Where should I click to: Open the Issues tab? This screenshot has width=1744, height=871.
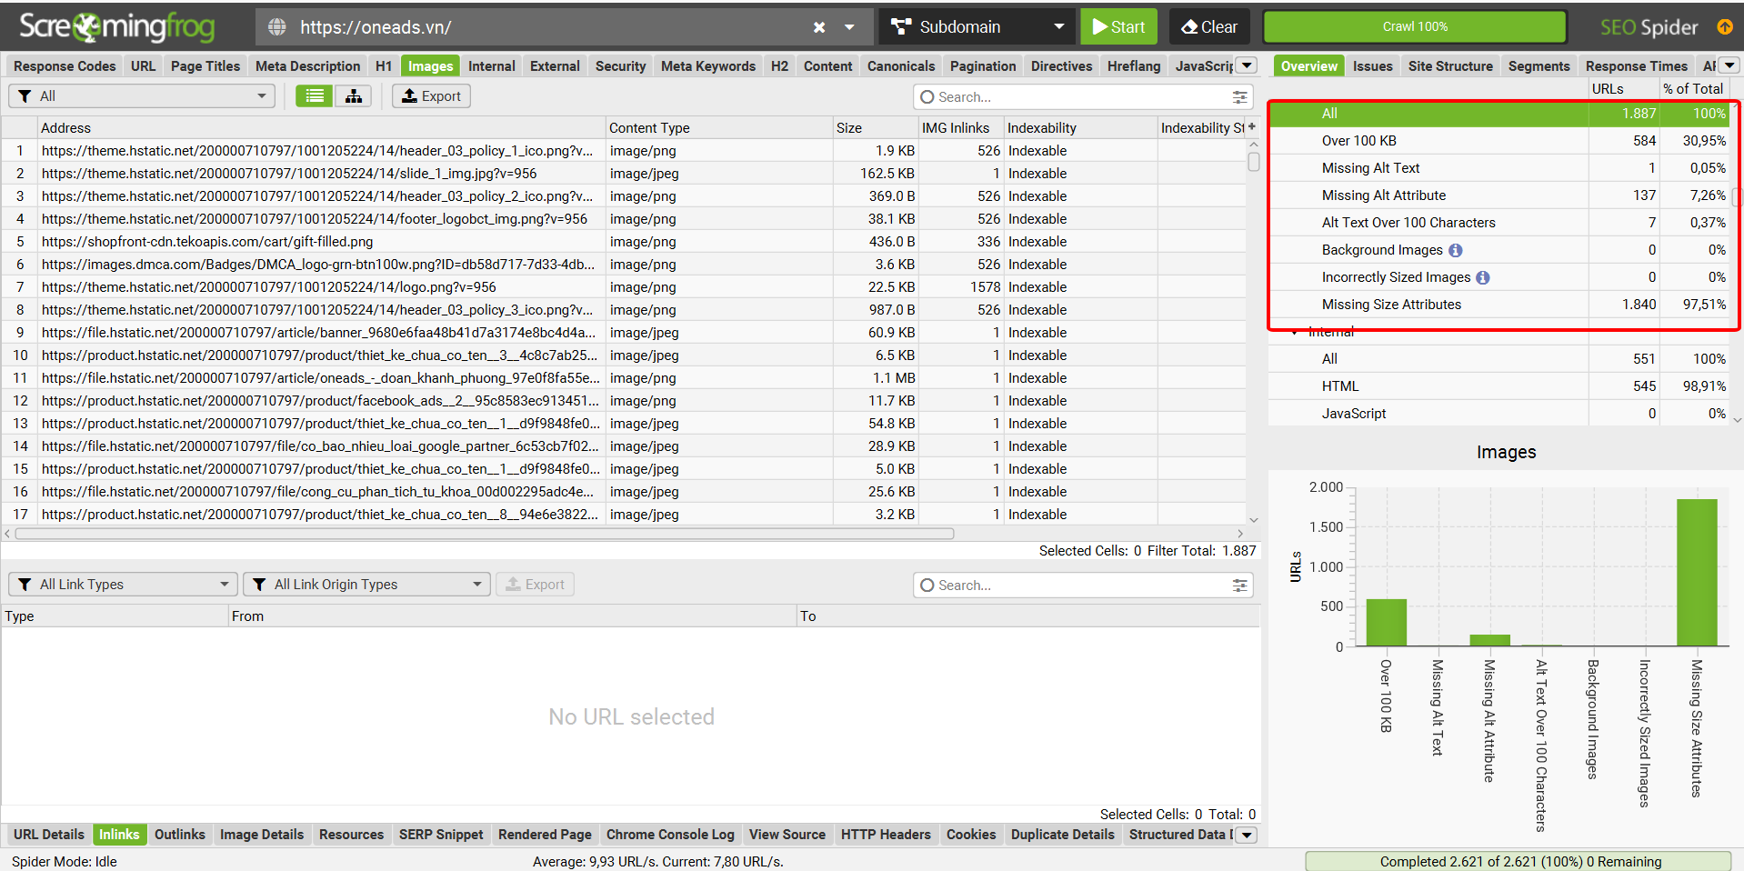[1372, 66]
